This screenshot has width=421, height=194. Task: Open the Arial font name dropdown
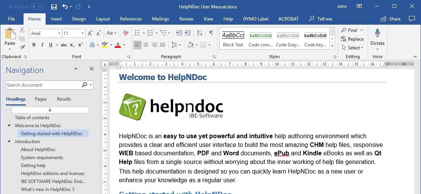tap(59, 33)
